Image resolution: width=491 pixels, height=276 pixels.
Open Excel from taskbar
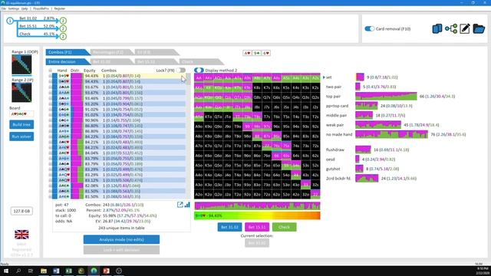click(68, 271)
